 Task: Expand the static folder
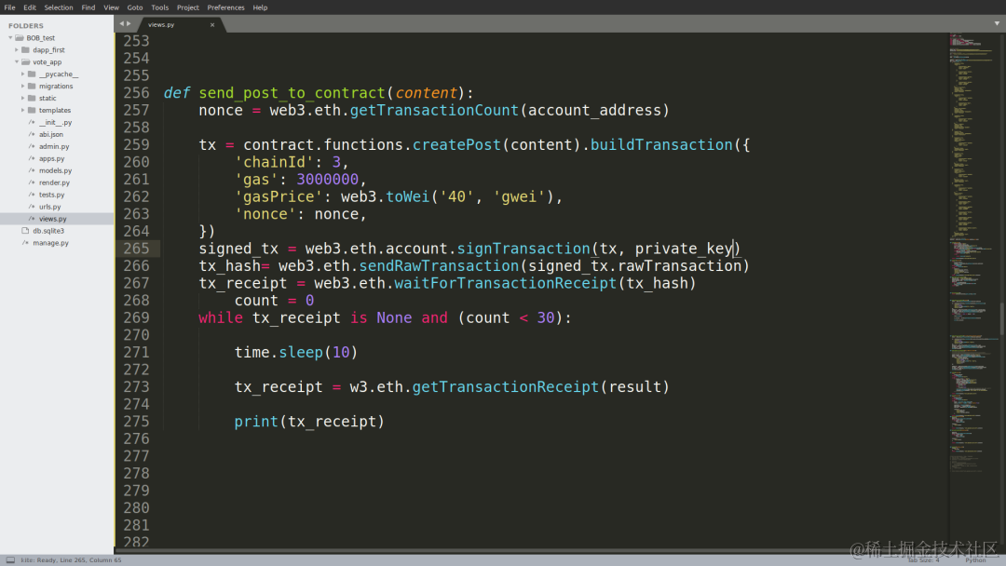(x=23, y=98)
